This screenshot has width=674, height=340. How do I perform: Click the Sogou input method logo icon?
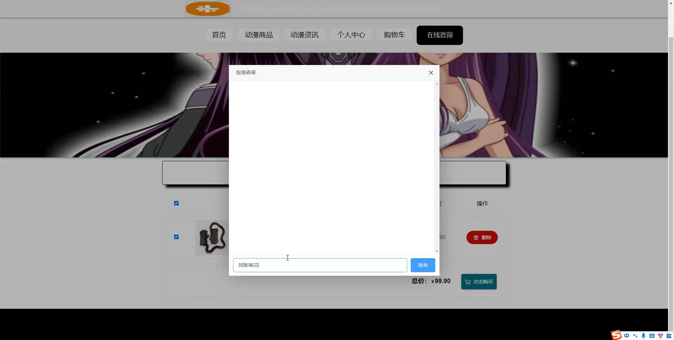[616, 335]
